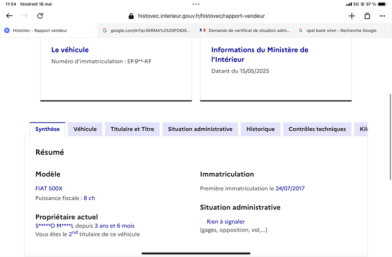This screenshot has height=257, width=392.
Task: Open the Titulaire et Titre tab
Action: pyautogui.click(x=132, y=129)
